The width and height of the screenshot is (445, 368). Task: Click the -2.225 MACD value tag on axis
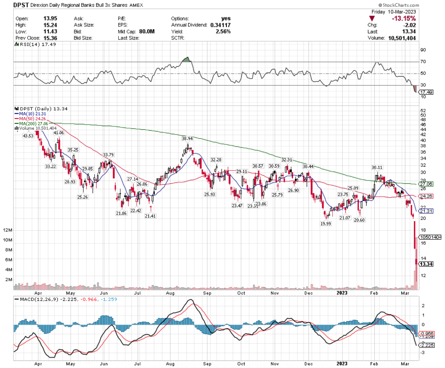click(x=427, y=345)
